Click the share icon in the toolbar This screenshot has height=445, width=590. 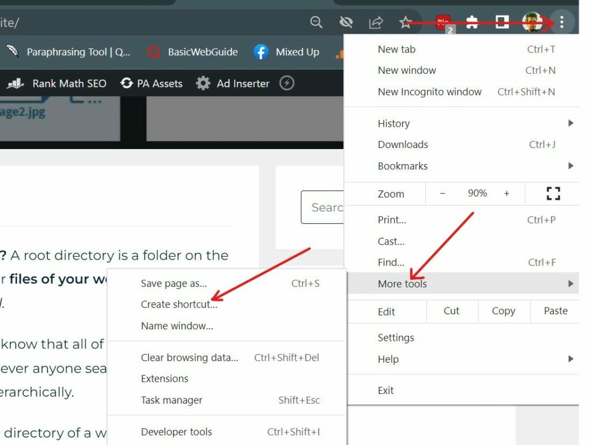pos(376,22)
